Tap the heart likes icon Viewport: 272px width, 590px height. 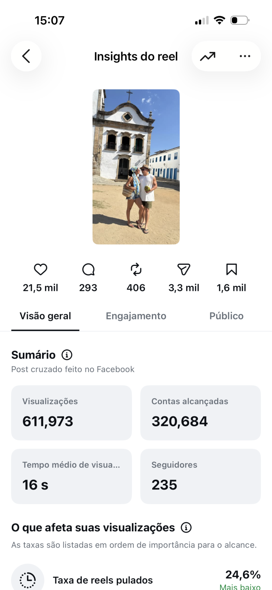(41, 270)
